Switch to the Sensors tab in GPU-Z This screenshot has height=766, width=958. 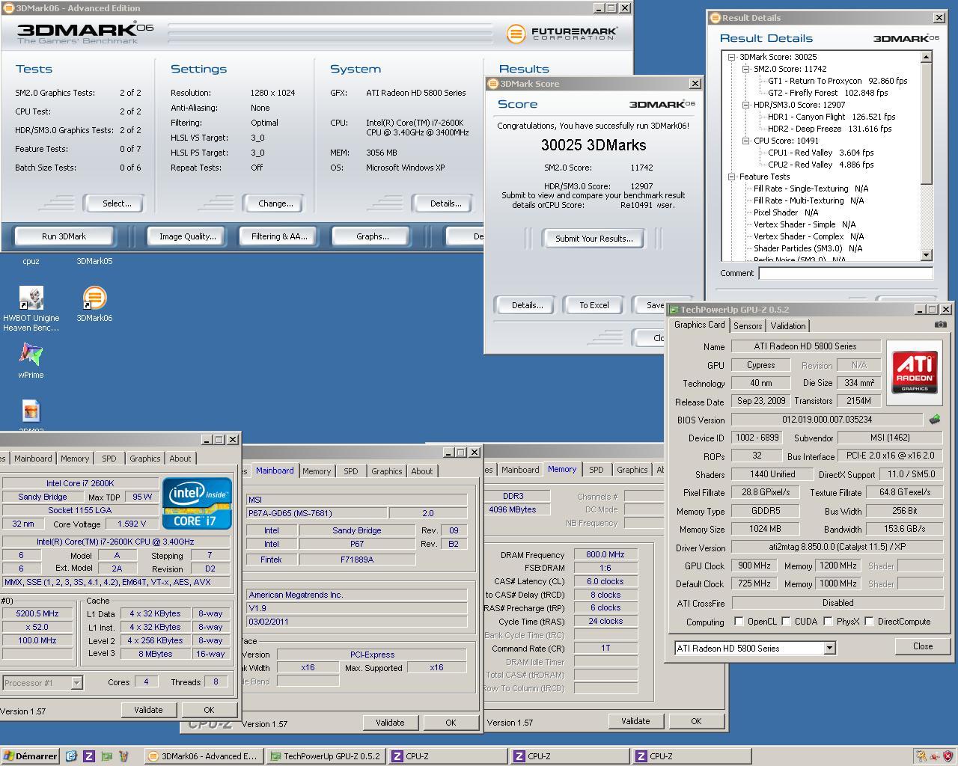click(x=748, y=326)
